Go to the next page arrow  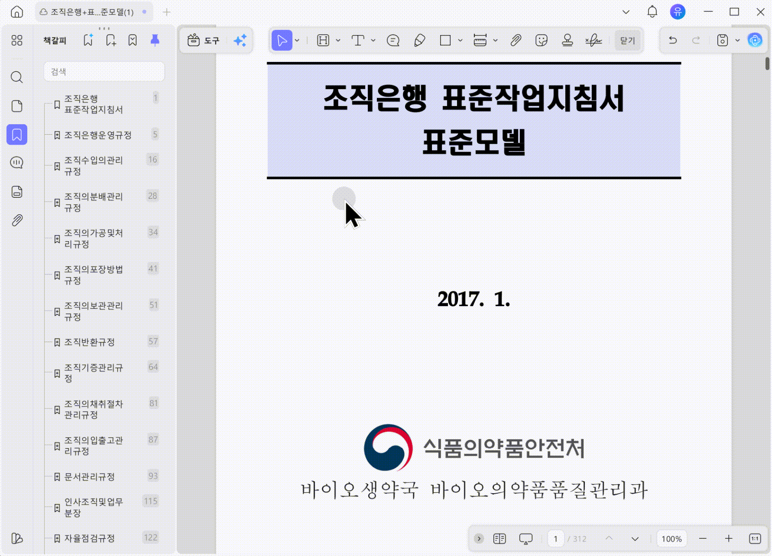pyautogui.click(x=635, y=539)
